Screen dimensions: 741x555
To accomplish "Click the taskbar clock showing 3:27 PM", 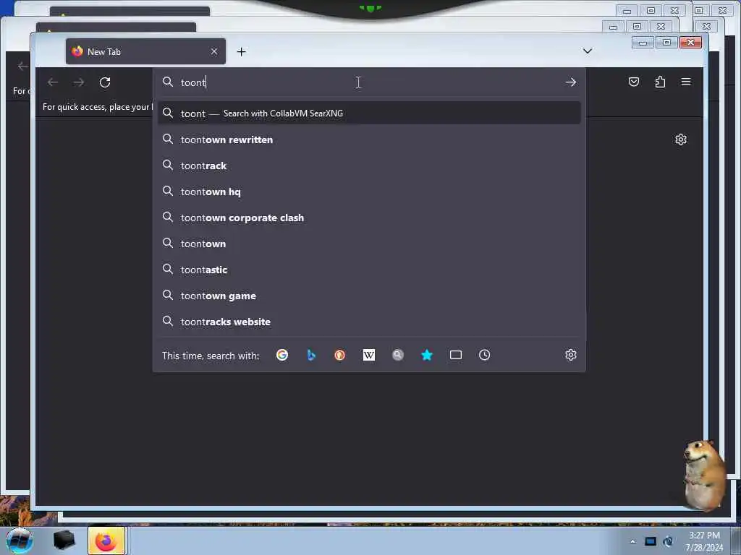I will click(704, 541).
